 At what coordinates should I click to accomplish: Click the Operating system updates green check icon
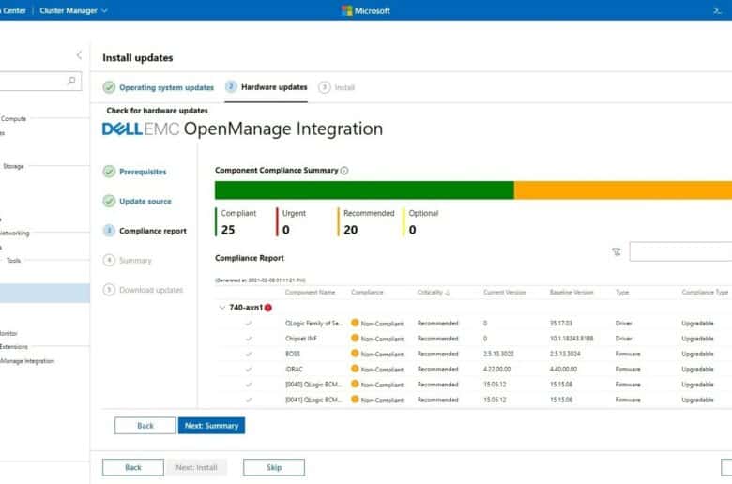point(109,87)
